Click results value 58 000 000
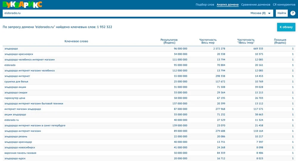 coord(180,98)
